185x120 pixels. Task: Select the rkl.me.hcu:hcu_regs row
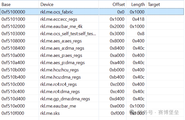(92, 70)
